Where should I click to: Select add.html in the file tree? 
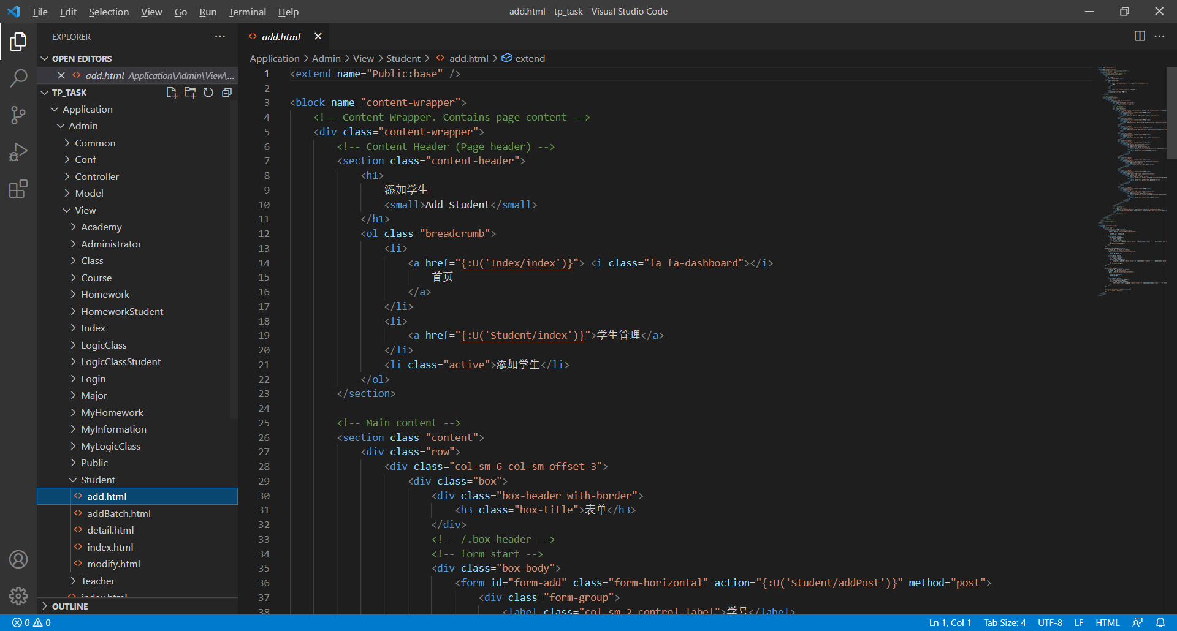click(137, 496)
